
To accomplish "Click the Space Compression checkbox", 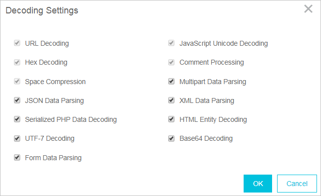I will pos(17,82).
